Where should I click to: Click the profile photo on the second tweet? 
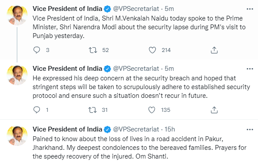click(x=17, y=75)
